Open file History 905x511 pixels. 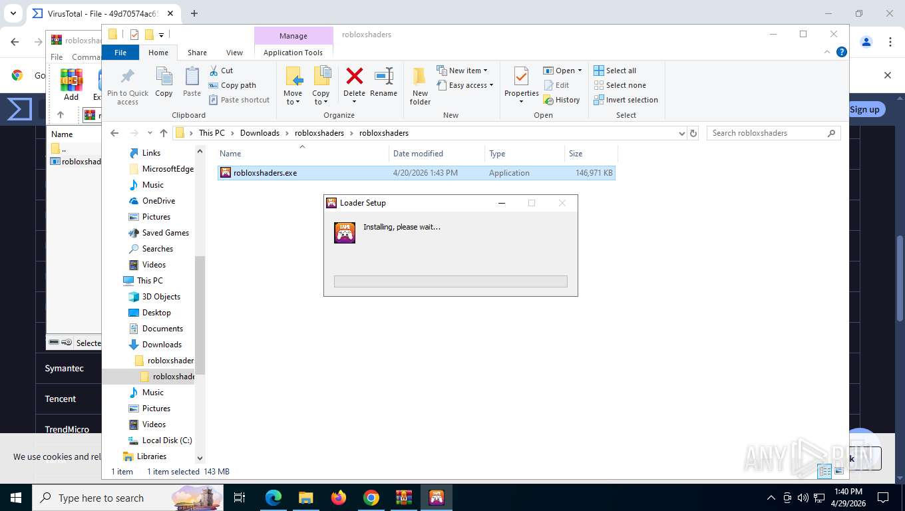562,100
